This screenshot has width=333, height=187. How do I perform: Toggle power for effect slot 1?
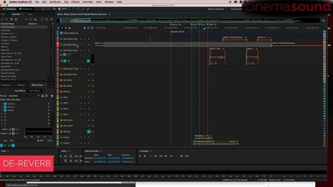(x=5, y=104)
